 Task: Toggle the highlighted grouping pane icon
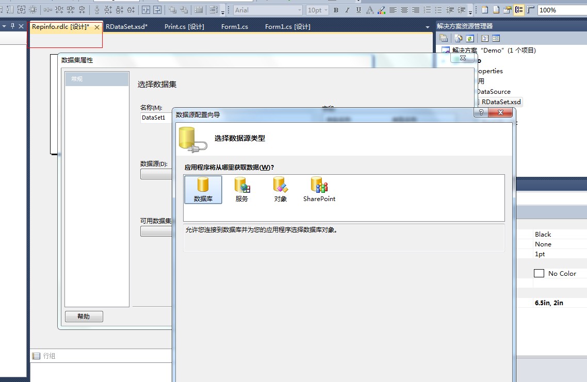519,10
